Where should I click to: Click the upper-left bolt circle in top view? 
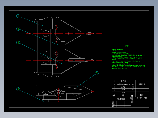[46, 33]
